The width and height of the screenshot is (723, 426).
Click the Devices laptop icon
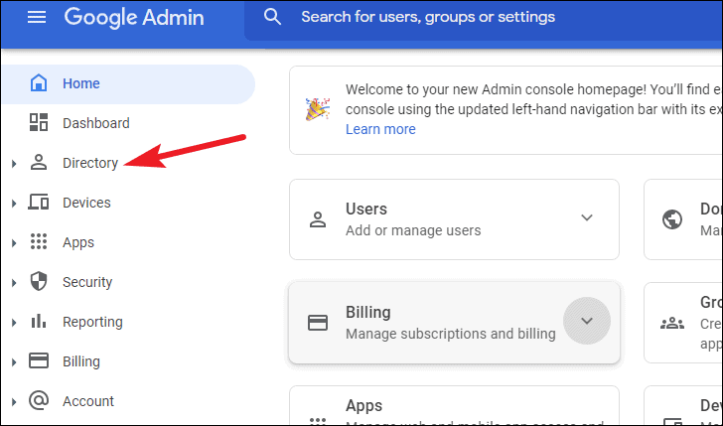coord(39,202)
